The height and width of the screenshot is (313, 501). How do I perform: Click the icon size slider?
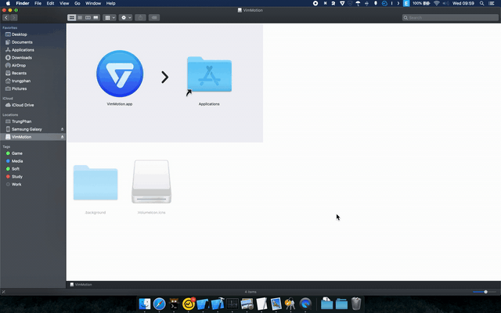(x=485, y=292)
